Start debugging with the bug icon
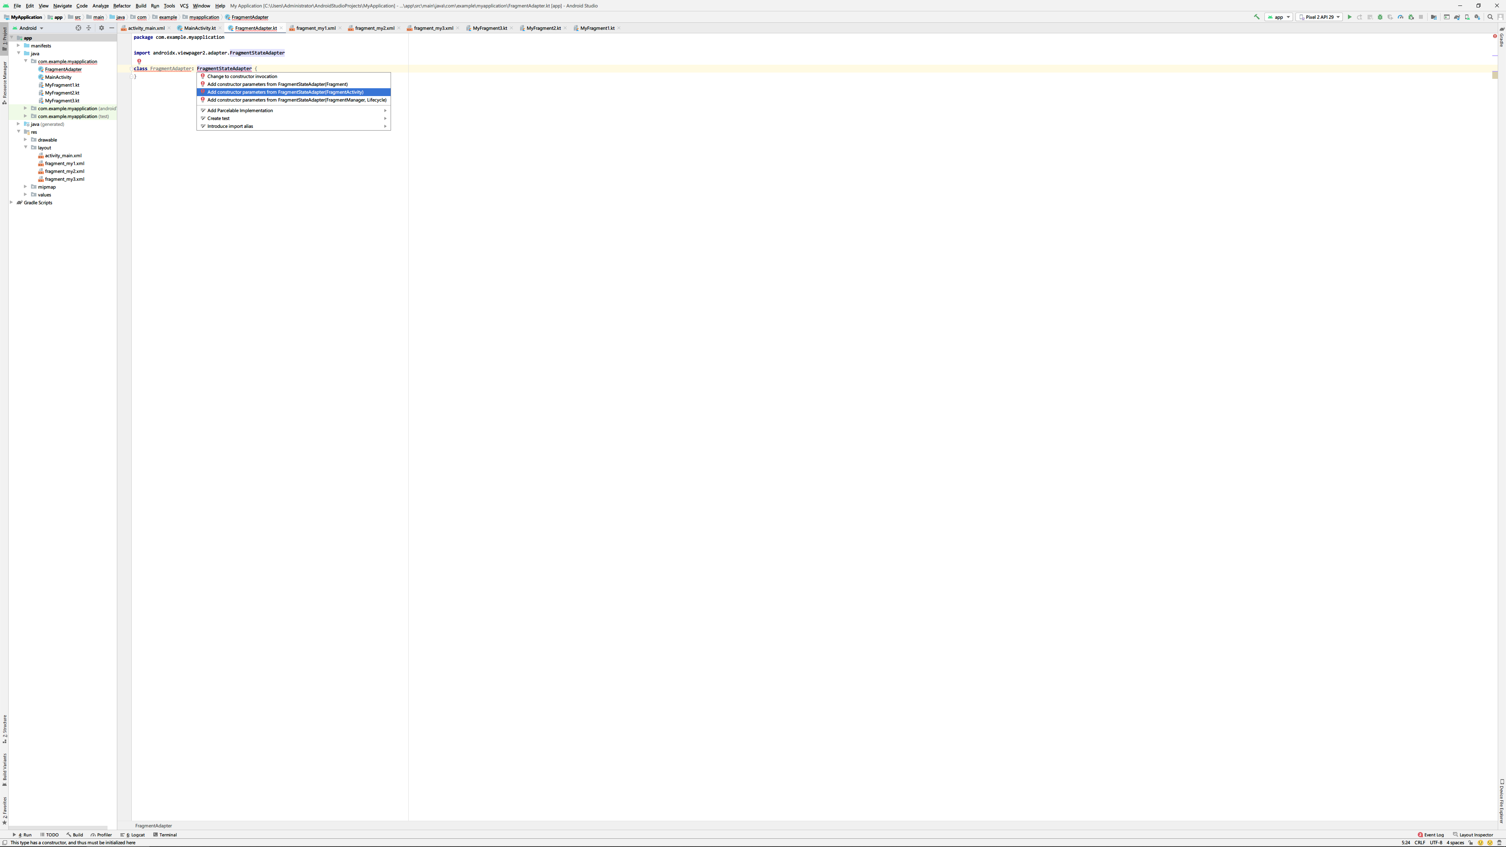The width and height of the screenshot is (1506, 847). [1380, 17]
